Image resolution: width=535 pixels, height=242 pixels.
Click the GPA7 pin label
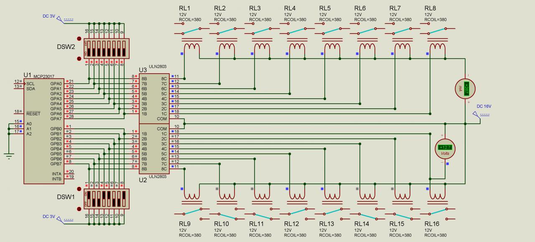(x=56, y=119)
